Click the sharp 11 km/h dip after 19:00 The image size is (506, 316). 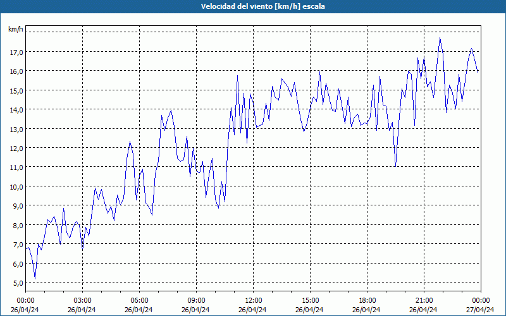[x=395, y=166]
